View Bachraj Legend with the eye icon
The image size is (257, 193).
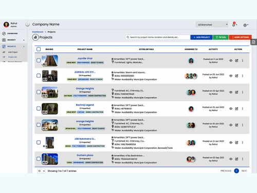coord(231,109)
